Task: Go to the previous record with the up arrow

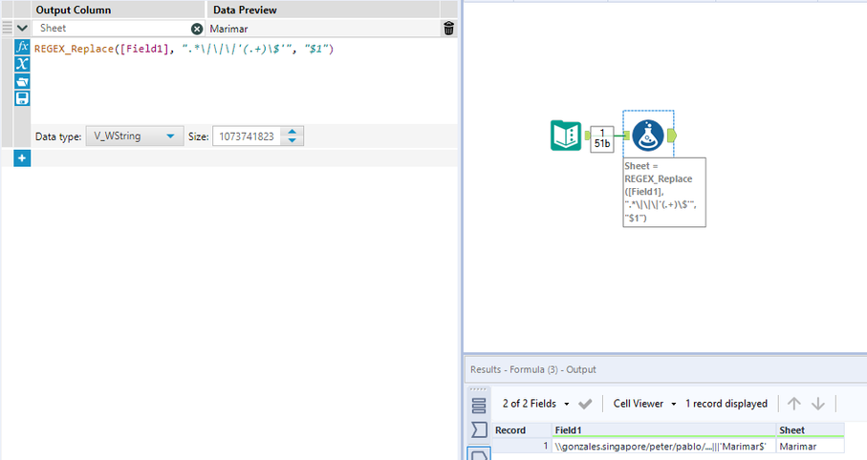Action: click(794, 404)
